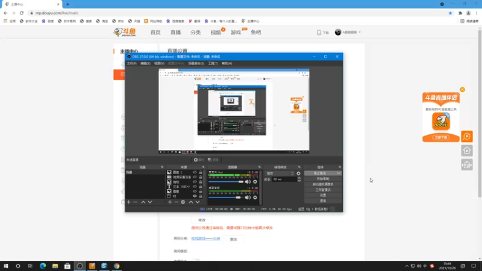Decrease transition duration with down stepper
The image size is (482, 271).
(299, 181)
